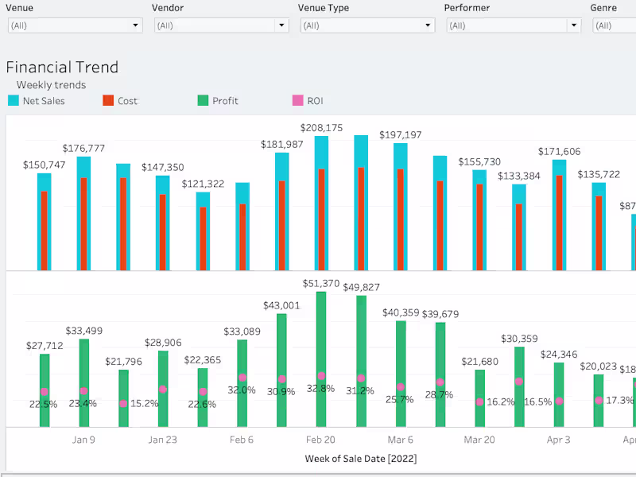The height and width of the screenshot is (477, 636).
Task: Click the Financial Trend dashboard title
Action: coord(62,68)
